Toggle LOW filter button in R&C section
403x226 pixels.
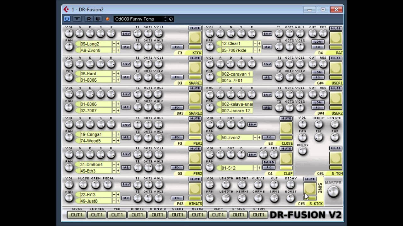click(318, 42)
